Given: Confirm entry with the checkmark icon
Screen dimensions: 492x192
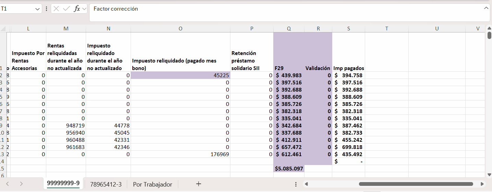Looking at the screenshot, I should (67, 9).
